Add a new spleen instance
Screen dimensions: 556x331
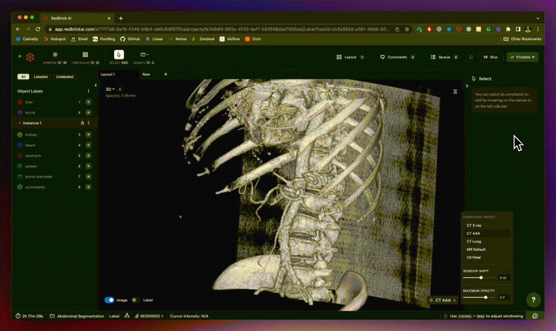point(88,166)
